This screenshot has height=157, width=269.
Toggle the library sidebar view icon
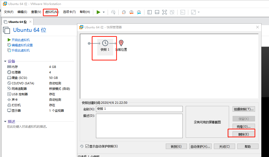150,12
